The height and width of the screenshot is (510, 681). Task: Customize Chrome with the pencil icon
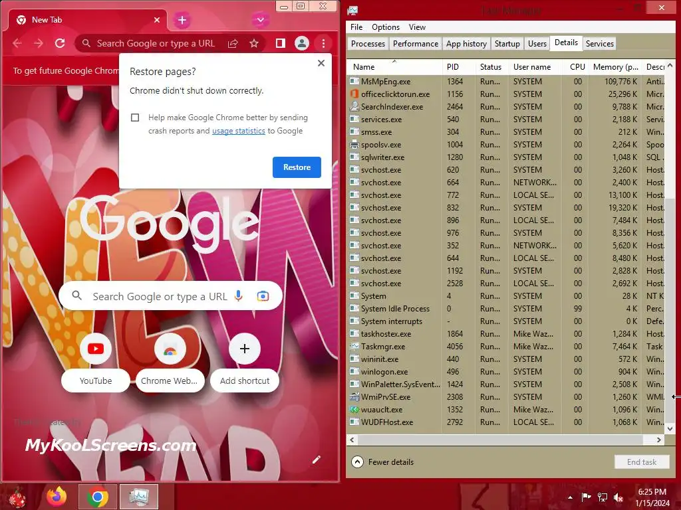316,460
